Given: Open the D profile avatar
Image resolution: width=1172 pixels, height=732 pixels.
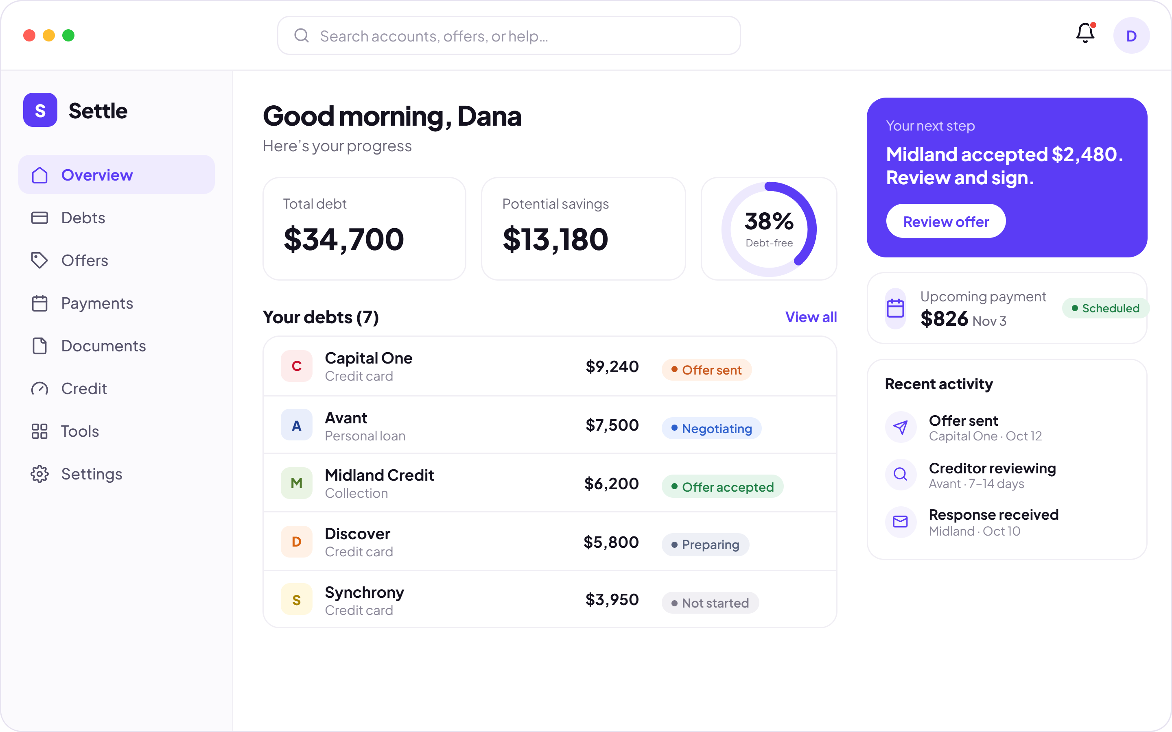Looking at the screenshot, I should pos(1131,35).
